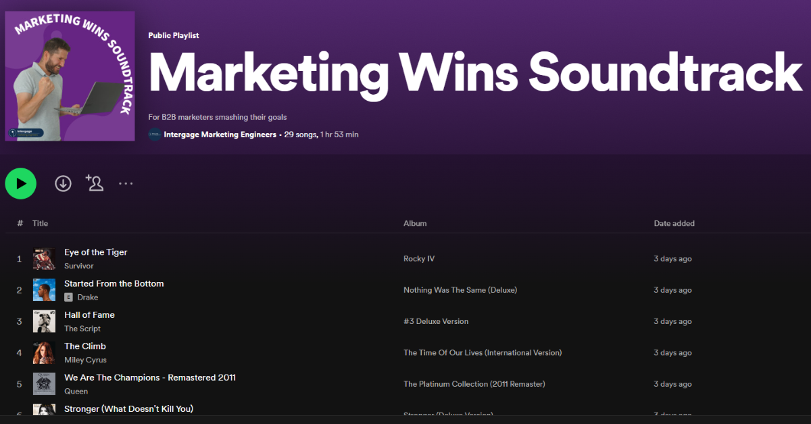Click the Date added column header
Viewport: 811px width, 424px height.
pos(674,223)
